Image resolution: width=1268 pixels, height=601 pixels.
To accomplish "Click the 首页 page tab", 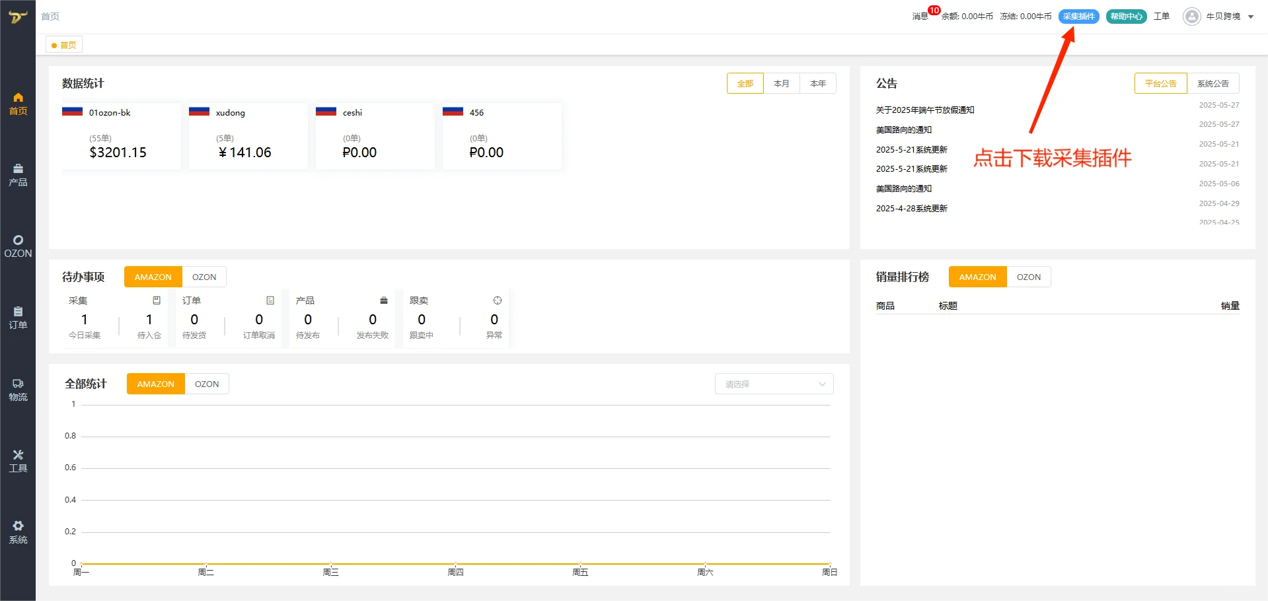I will 64,45.
